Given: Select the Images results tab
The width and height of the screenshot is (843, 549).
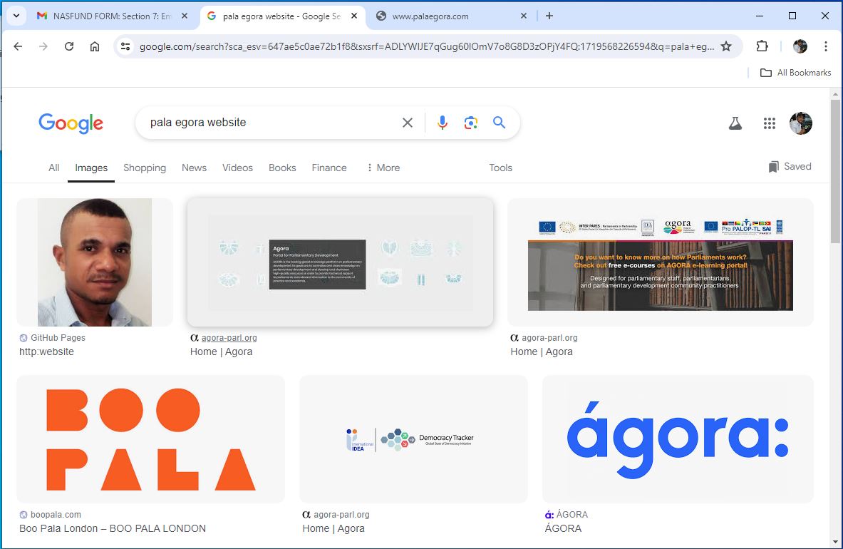Looking at the screenshot, I should pyautogui.click(x=91, y=168).
